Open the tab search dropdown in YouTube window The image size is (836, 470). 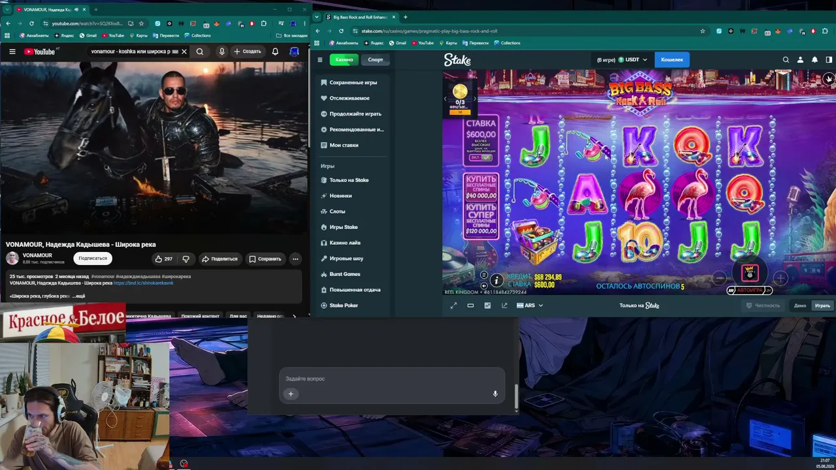pyautogui.click(x=7, y=9)
